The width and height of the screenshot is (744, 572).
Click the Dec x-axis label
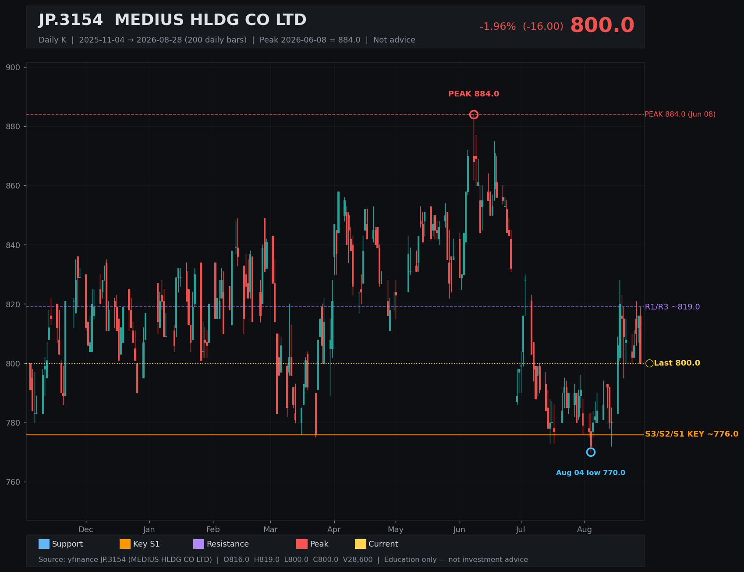click(86, 529)
